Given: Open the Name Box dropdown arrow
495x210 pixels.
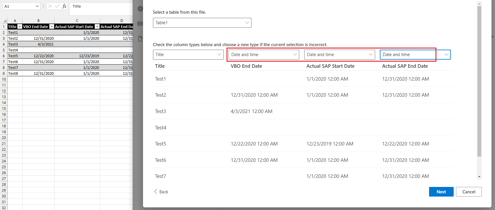Looking at the screenshot, I should (37, 6).
